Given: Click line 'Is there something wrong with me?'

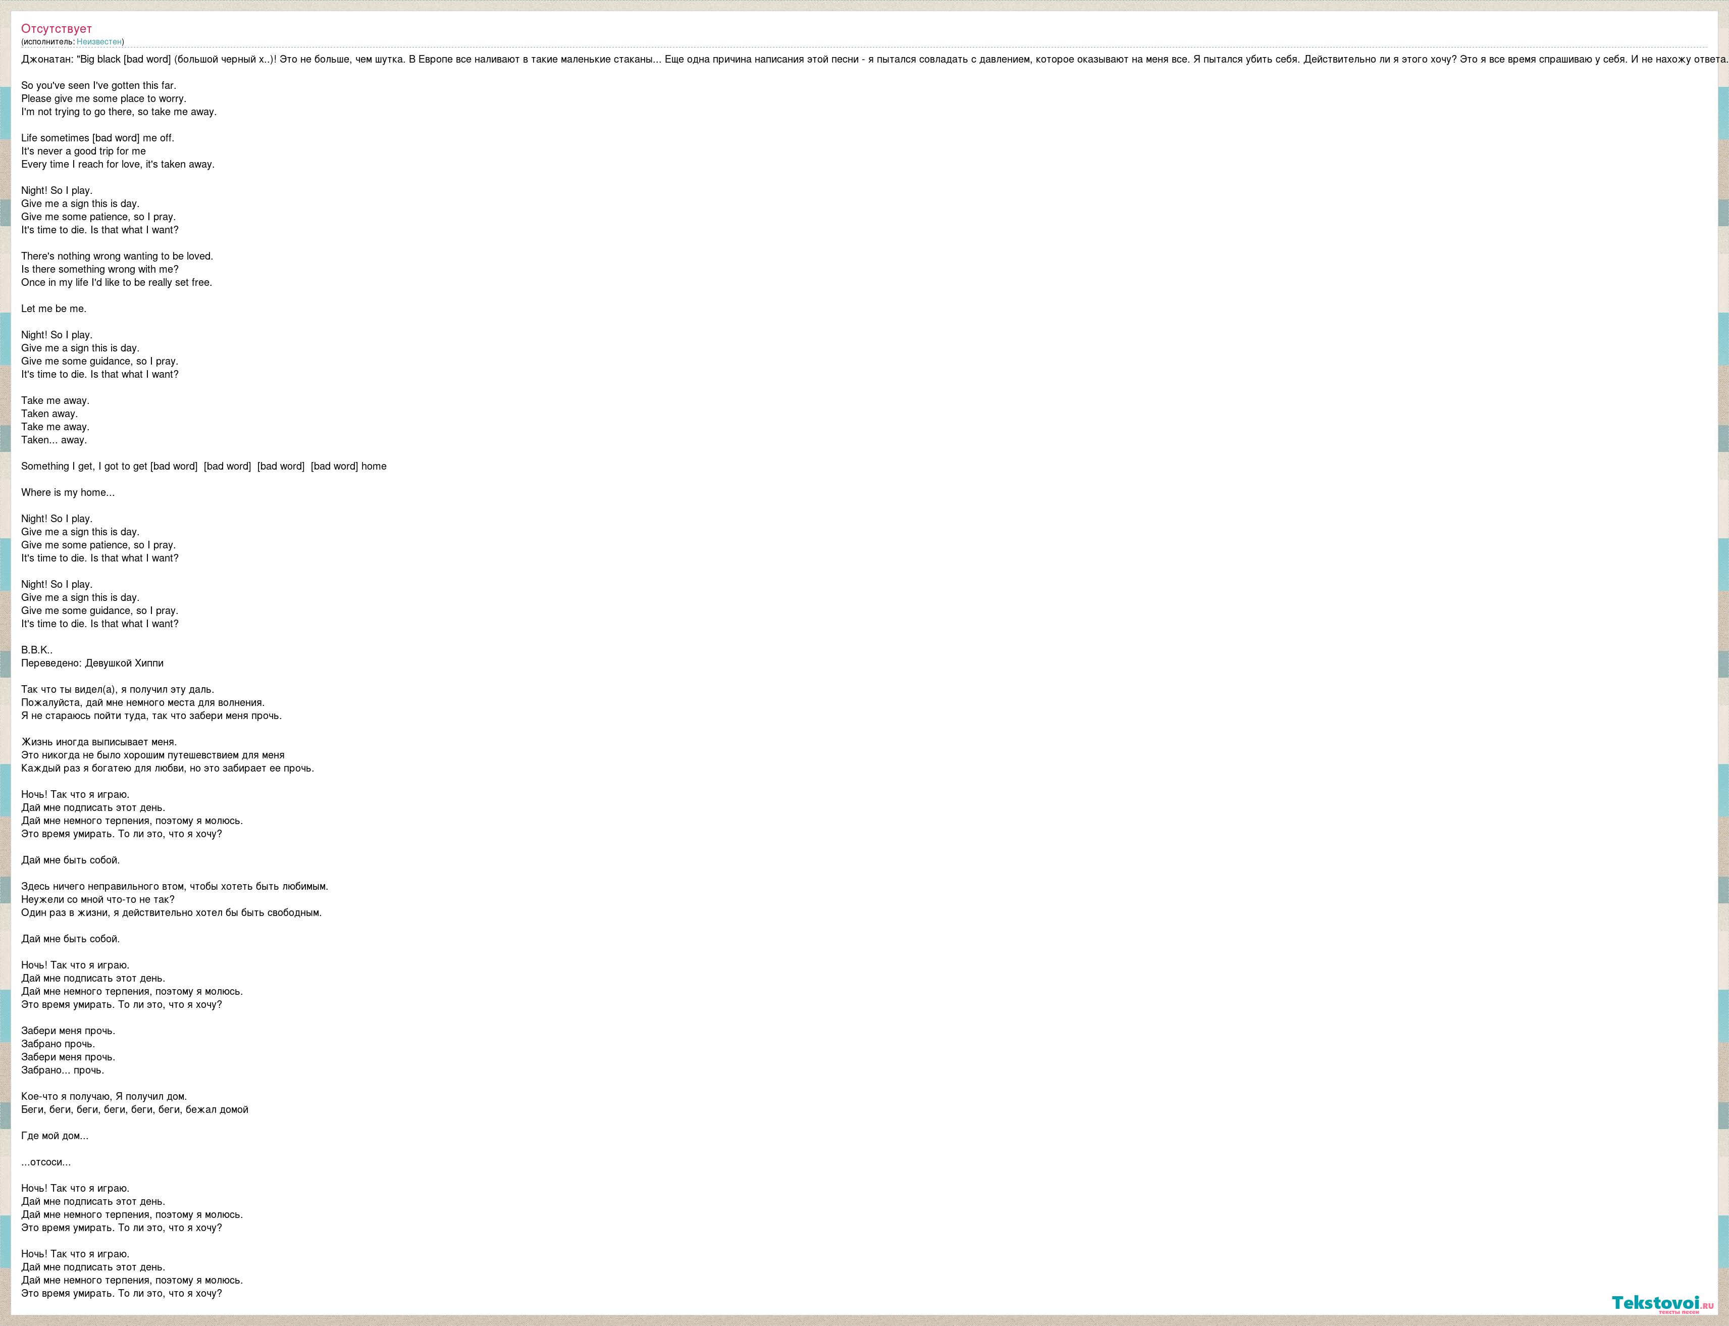Looking at the screenshot, I should coord(100,269).
